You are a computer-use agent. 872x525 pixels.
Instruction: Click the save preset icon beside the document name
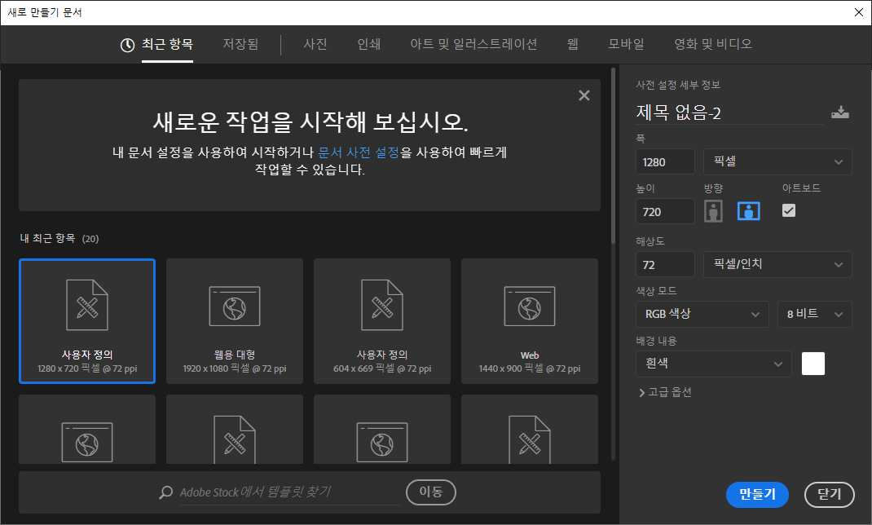[x=839, y=113]
